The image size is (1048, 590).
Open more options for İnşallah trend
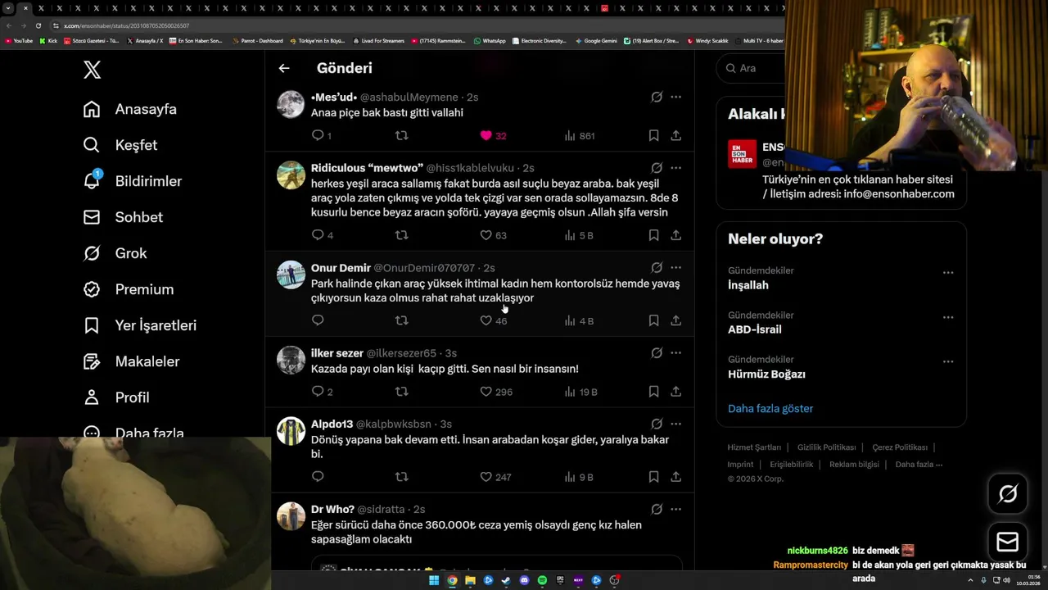[948, 273]
